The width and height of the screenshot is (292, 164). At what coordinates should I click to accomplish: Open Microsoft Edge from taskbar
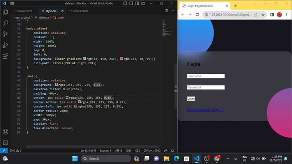(x=177, y=159)
